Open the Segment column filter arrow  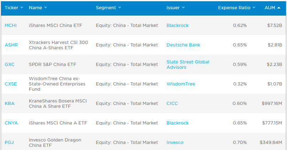coord(119,8)
